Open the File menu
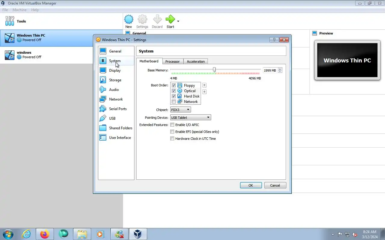Viewport: 385px width, 240px height. (x=5, y=10)
